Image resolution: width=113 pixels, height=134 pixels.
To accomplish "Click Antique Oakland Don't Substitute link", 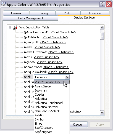I will pos(61,72).
